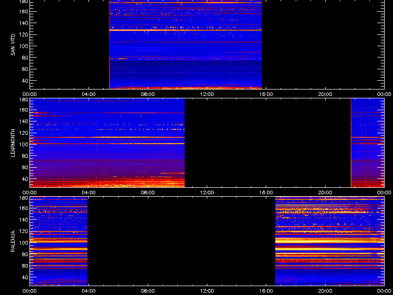Viewport: 393px width, 295px height.
Task: Select the 16:00 tick label under Palehua panel
Action: click(x=266, y=291)
